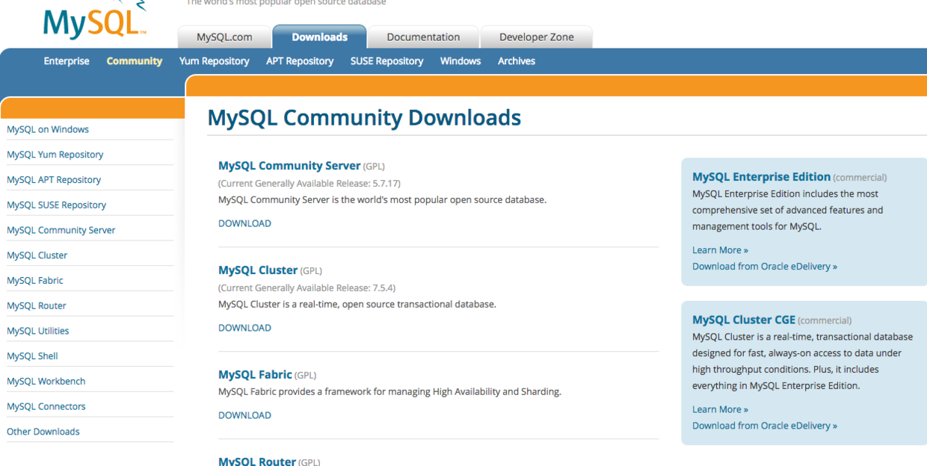Viewport: 927px width, 466px height.
Task: Open Yum Repository in the nav bar
Action: (215, 61)
